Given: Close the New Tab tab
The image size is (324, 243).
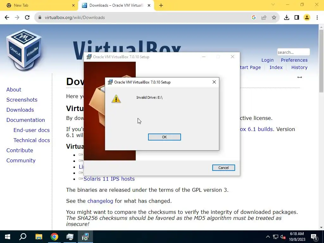Looking at the screenshot, I should [73, 5].
